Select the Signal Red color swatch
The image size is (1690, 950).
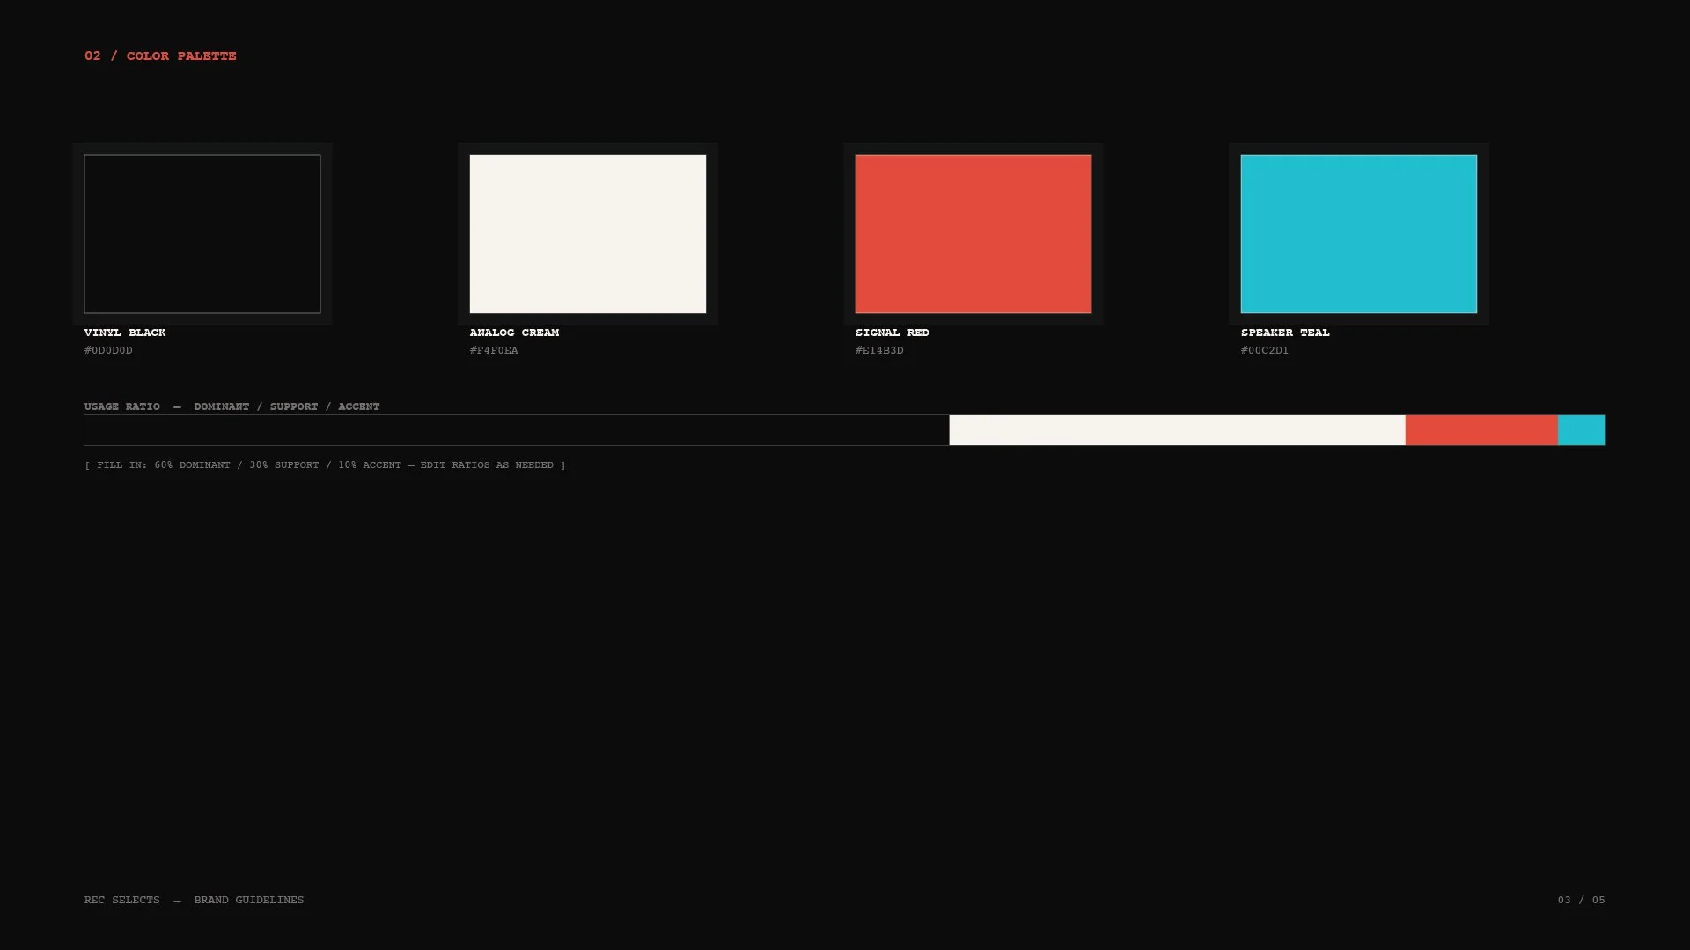point(974,234)
